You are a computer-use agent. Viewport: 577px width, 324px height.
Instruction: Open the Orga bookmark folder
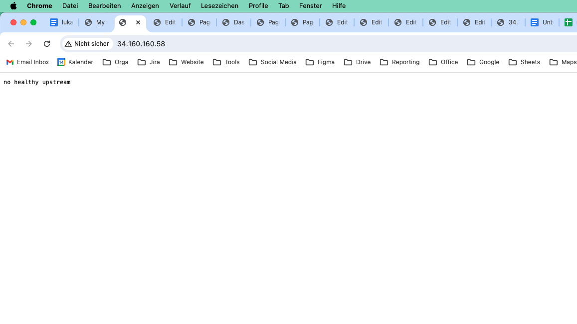coord(116,62)
